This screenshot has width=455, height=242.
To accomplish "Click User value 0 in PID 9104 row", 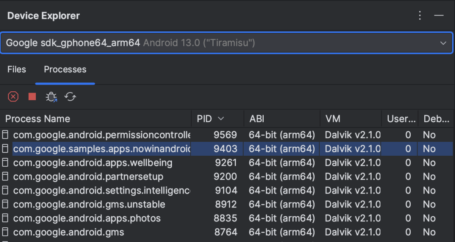I will (x=408, y=190).
